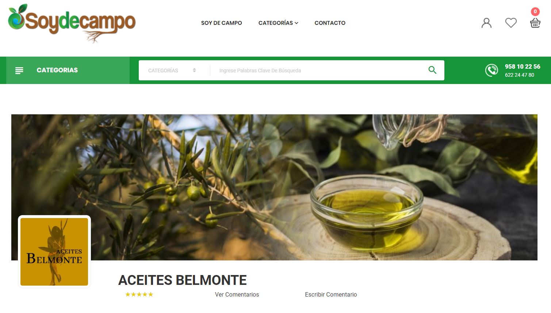This screenshot has height=313, width=551.
Task: Click the Escribir Comentario link
Action: (331, 294)
